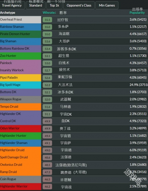Sort by the Popularity column header
Screen dimensions: 148x191
pyautogui.click(x=137, y=13)
